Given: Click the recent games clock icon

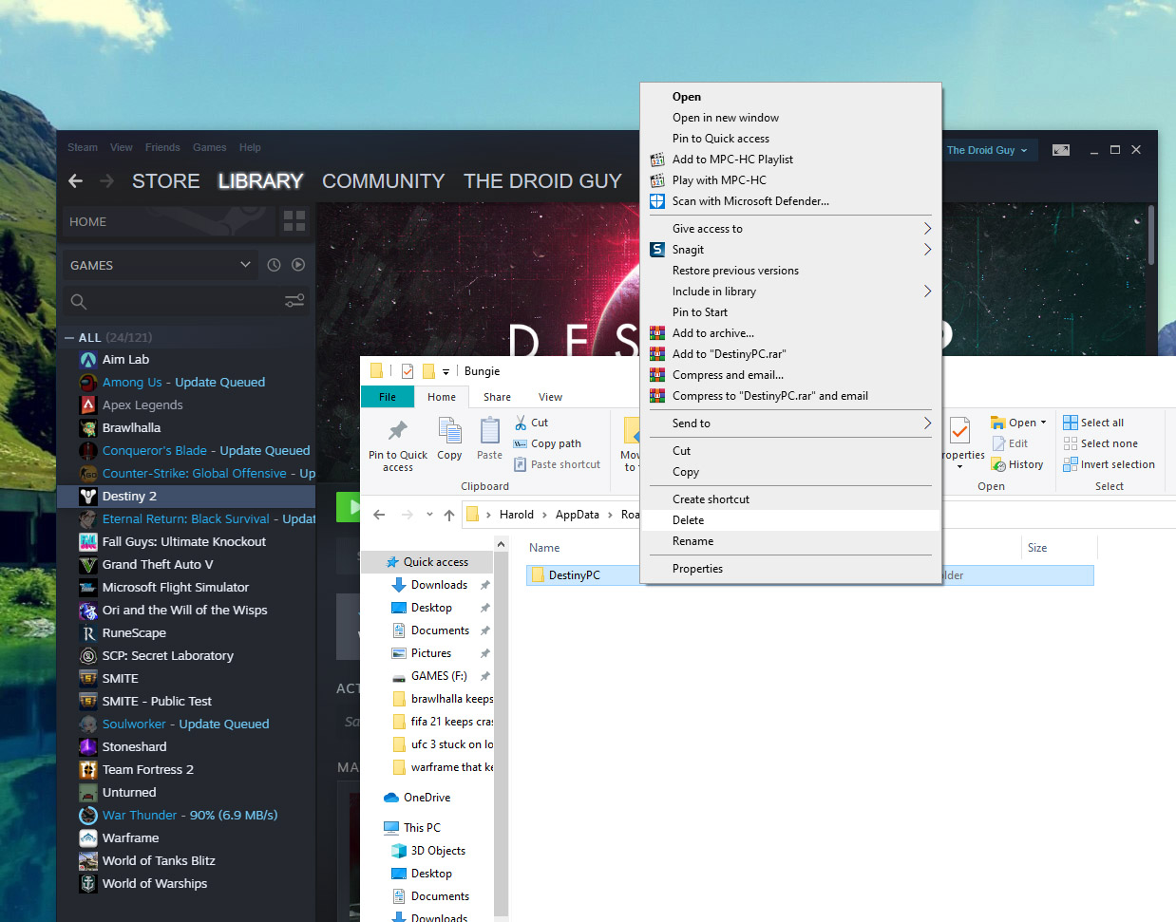Looking at the screenshot, I should 275,265.
